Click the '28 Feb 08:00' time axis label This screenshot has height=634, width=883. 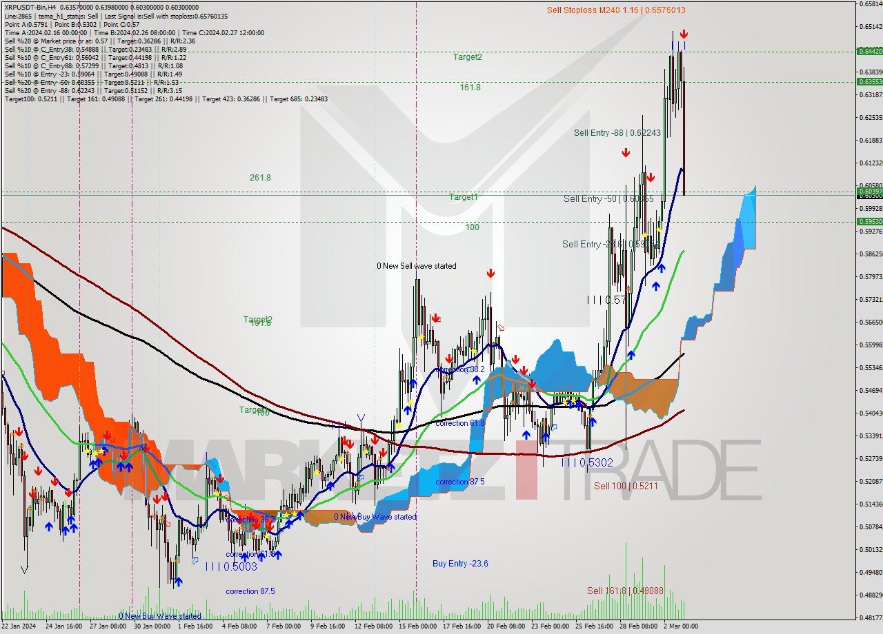638,626
